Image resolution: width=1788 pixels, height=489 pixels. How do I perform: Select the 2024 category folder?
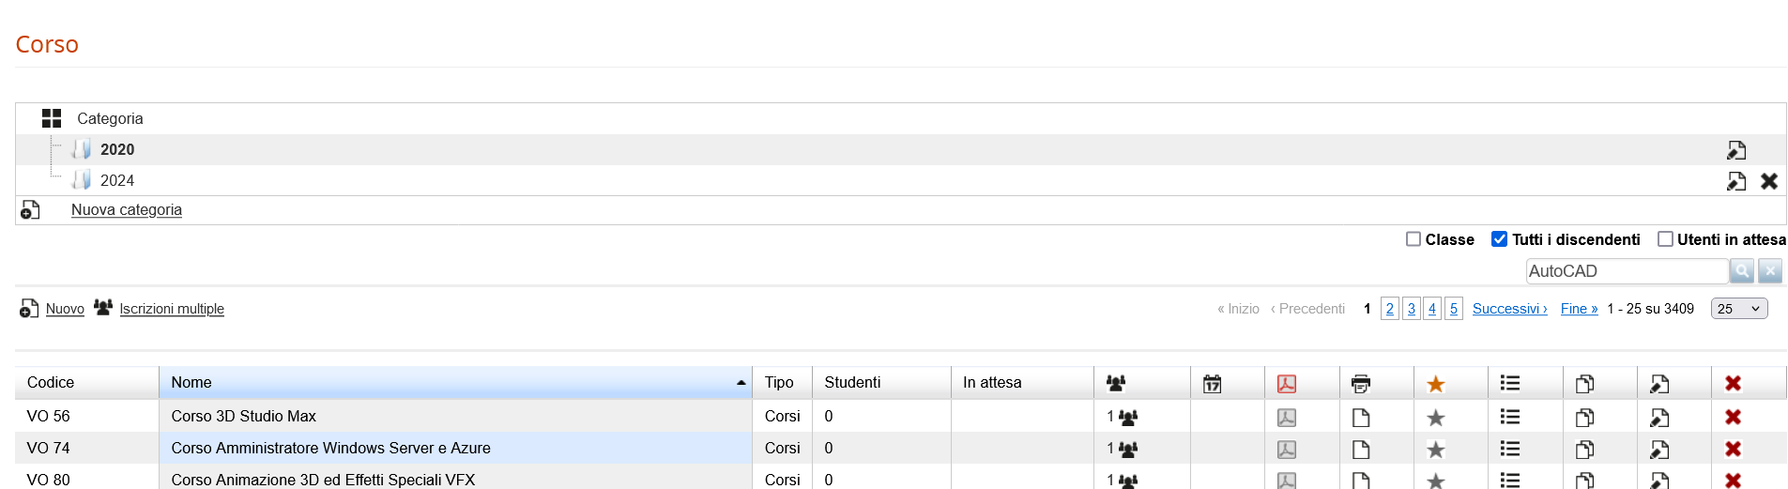[x=116, y=180]
